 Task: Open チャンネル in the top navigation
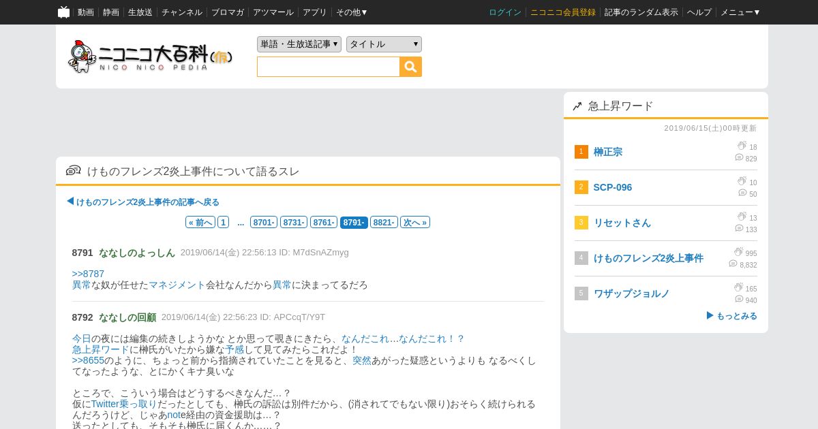pos(182,12)
